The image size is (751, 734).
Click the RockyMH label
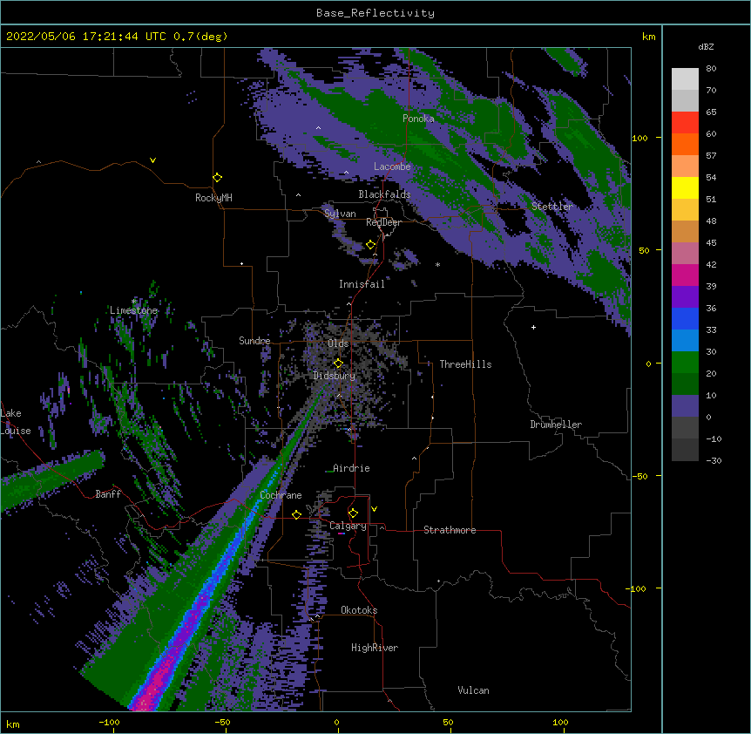point(213,198)
